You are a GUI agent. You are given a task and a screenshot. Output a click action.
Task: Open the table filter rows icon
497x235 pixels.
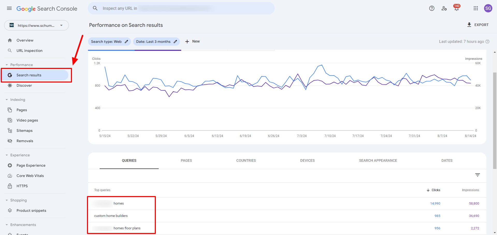pyautogui.click(x=478, y=175)
